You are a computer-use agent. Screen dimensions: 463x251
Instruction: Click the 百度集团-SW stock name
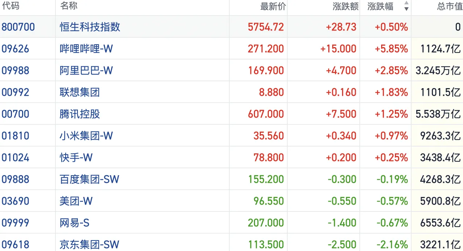[89, 179]
